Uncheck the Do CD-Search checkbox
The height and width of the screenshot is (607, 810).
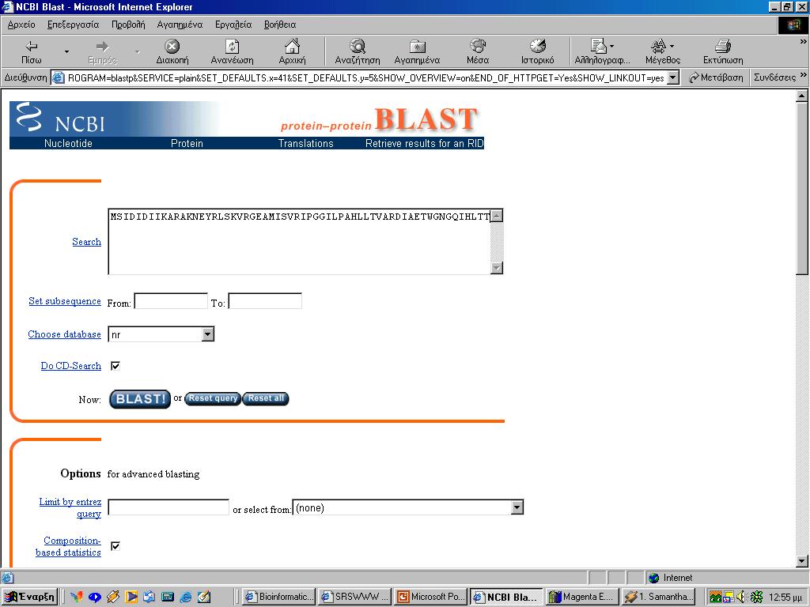pyautogui.click(x=115, y=366)
